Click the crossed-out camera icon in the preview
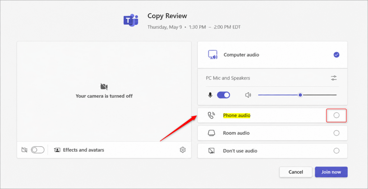This screenshot has width=368, height=189. tap(104, 87)
